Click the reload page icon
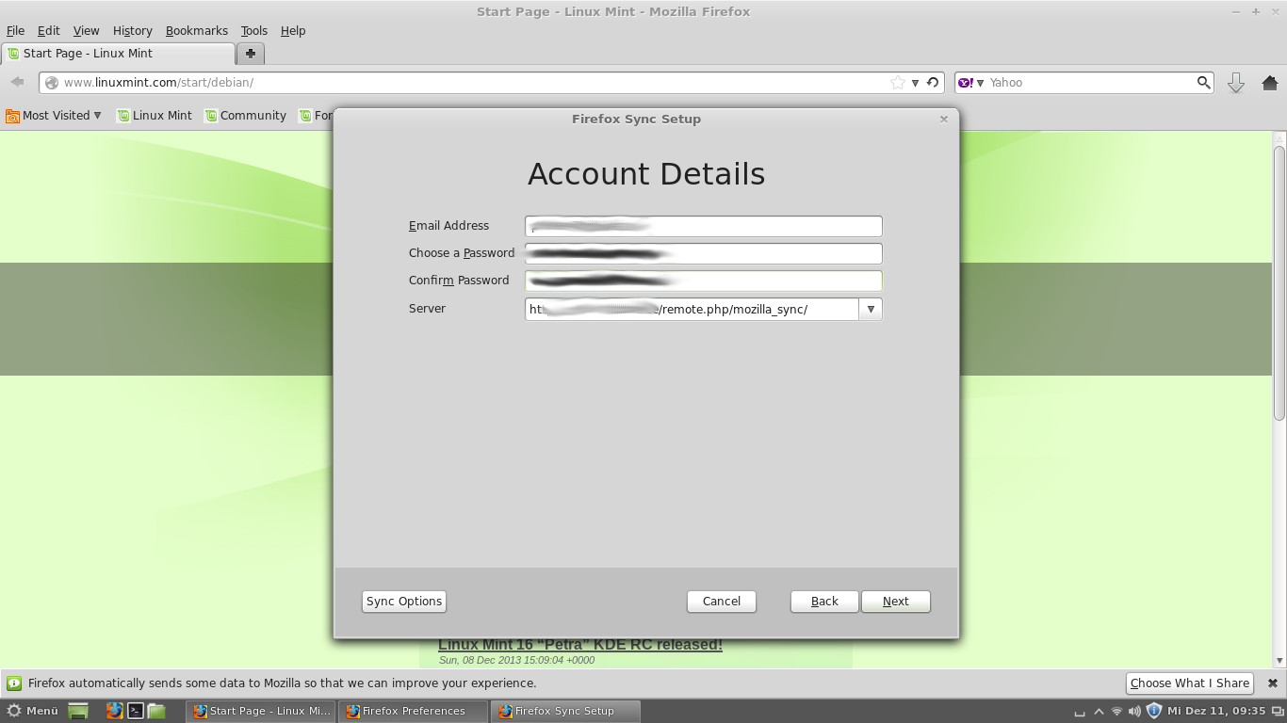 [x=933, y=83]
